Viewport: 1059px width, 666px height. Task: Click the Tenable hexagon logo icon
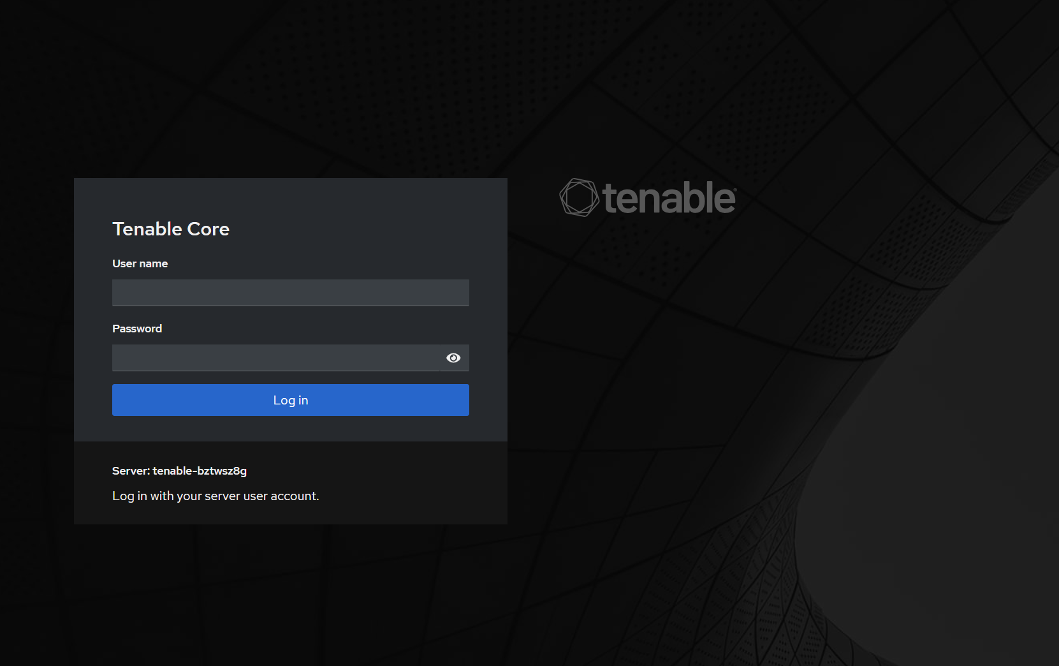[x=579, y=197]
